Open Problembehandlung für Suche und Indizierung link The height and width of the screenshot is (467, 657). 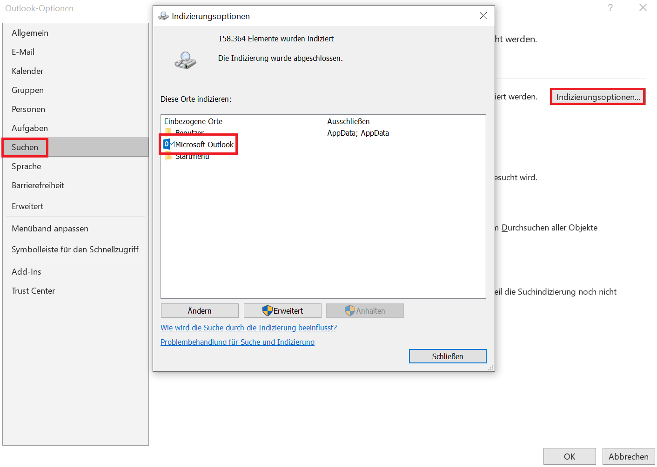click(x=237, y=342)
